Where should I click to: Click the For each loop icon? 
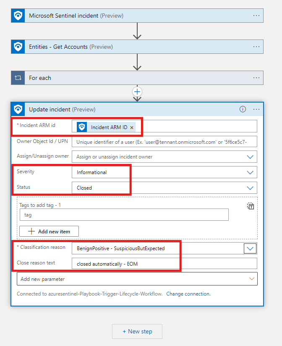click(18, 78)
